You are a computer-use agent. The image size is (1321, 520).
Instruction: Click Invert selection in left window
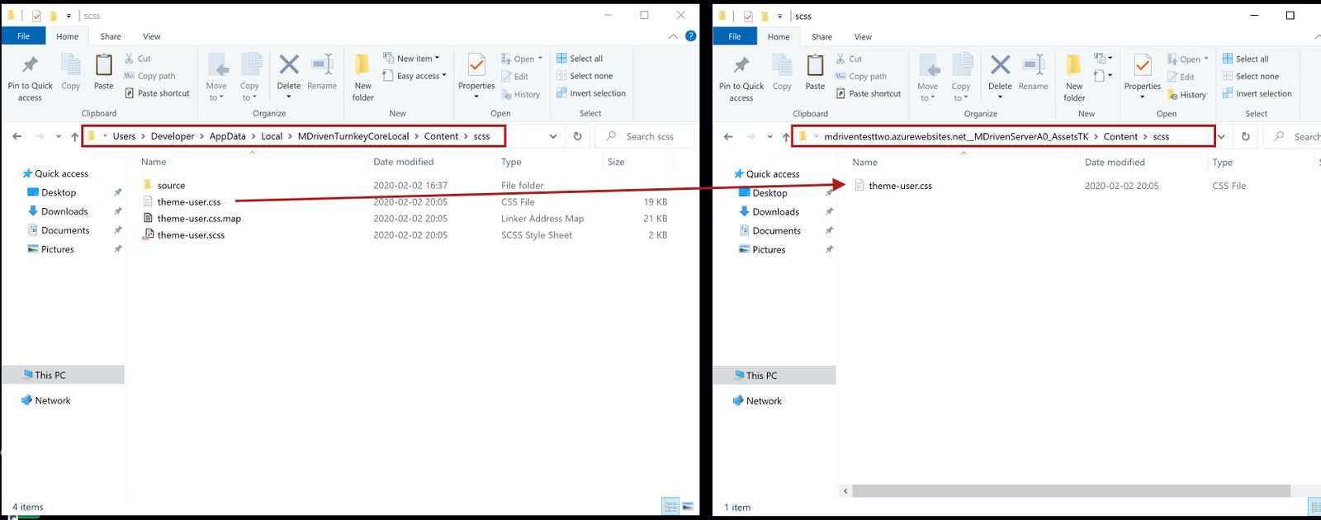point(590,93)
